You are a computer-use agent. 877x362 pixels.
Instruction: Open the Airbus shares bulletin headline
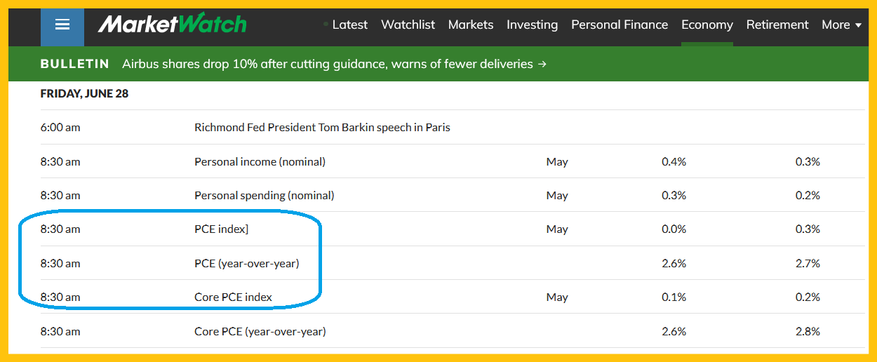click(x=334, y=64)
